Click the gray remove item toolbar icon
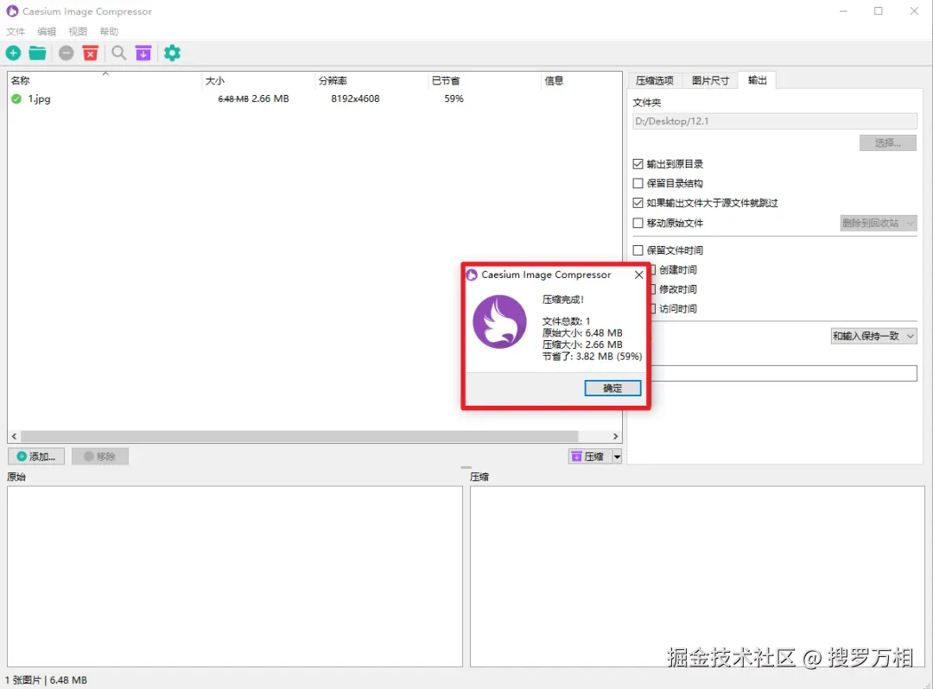Screen dimensions: 933x689 tap(66, 53)
